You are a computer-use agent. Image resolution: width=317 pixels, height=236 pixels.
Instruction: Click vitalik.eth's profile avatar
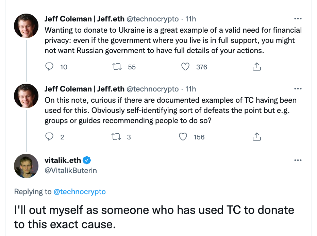tap(26, 166)
